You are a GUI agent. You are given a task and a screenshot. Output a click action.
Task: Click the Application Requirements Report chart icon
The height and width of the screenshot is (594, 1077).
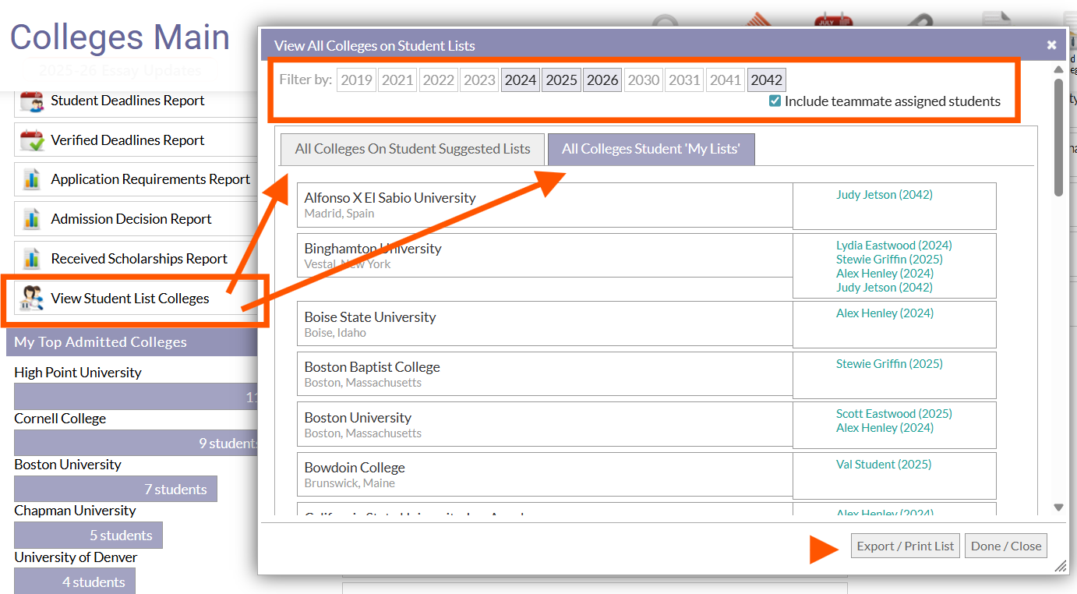coord(32,179)
